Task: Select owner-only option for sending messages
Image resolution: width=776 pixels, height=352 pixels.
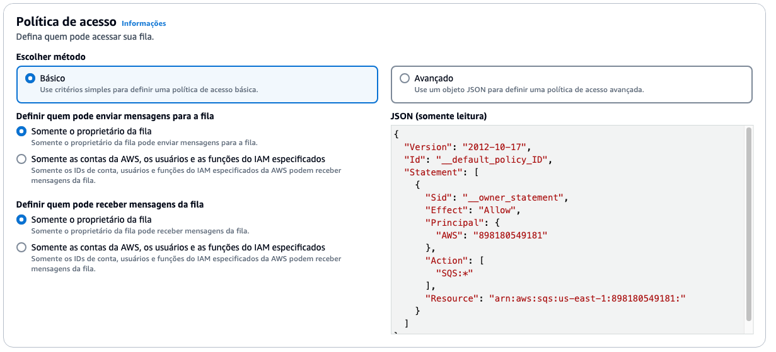Action: pyautogui.click(x=22, y=131)
